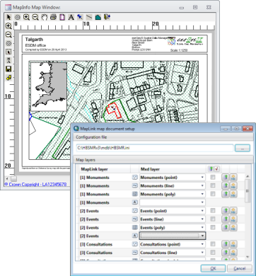Enable the checkbox for Events (poly)
Viewport: 256px width, 276px height.
(x=213, y=228)
